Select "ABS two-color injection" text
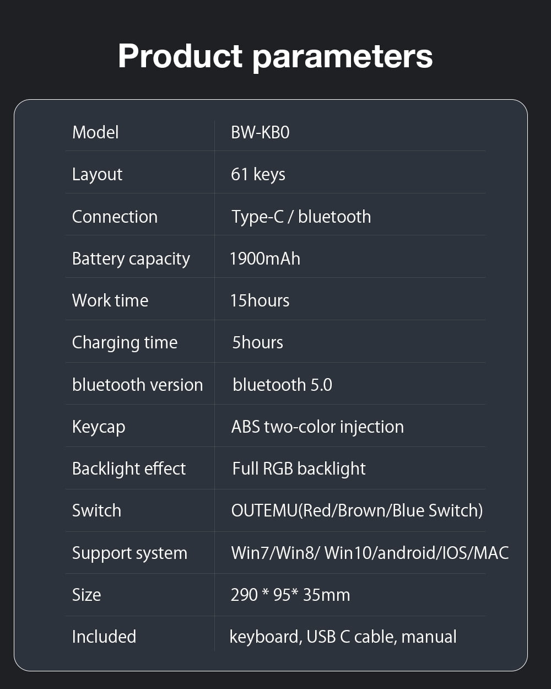This screenshot has width=551, height=689. click(x=317, y=427)
